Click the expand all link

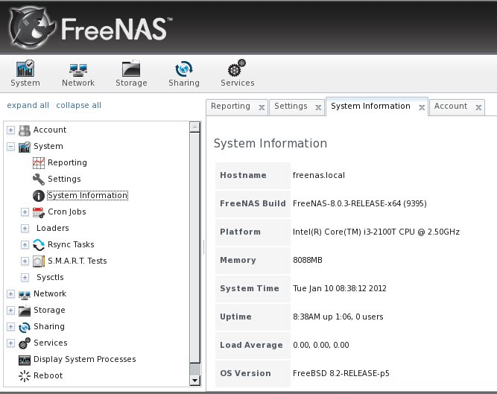[x=28, y=105]
